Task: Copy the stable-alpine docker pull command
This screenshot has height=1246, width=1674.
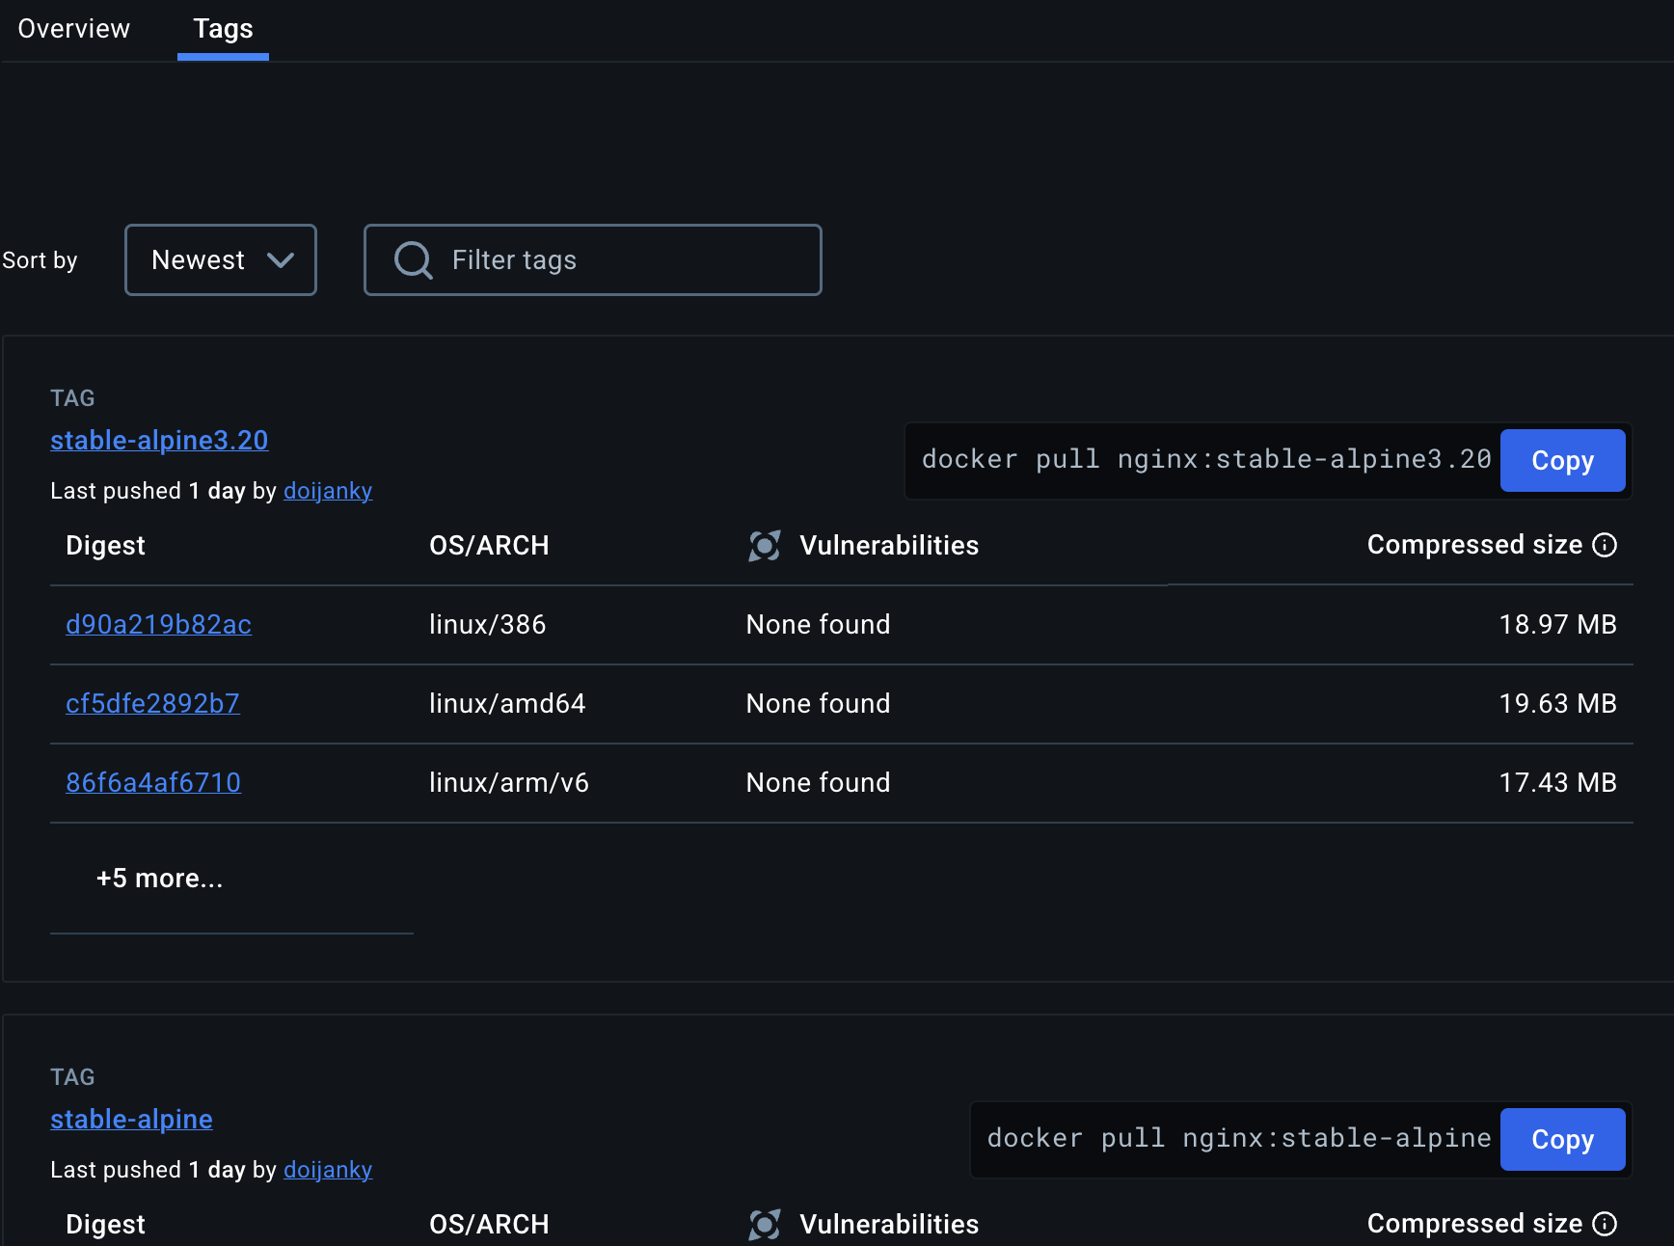Action: coord(1562,1140)
